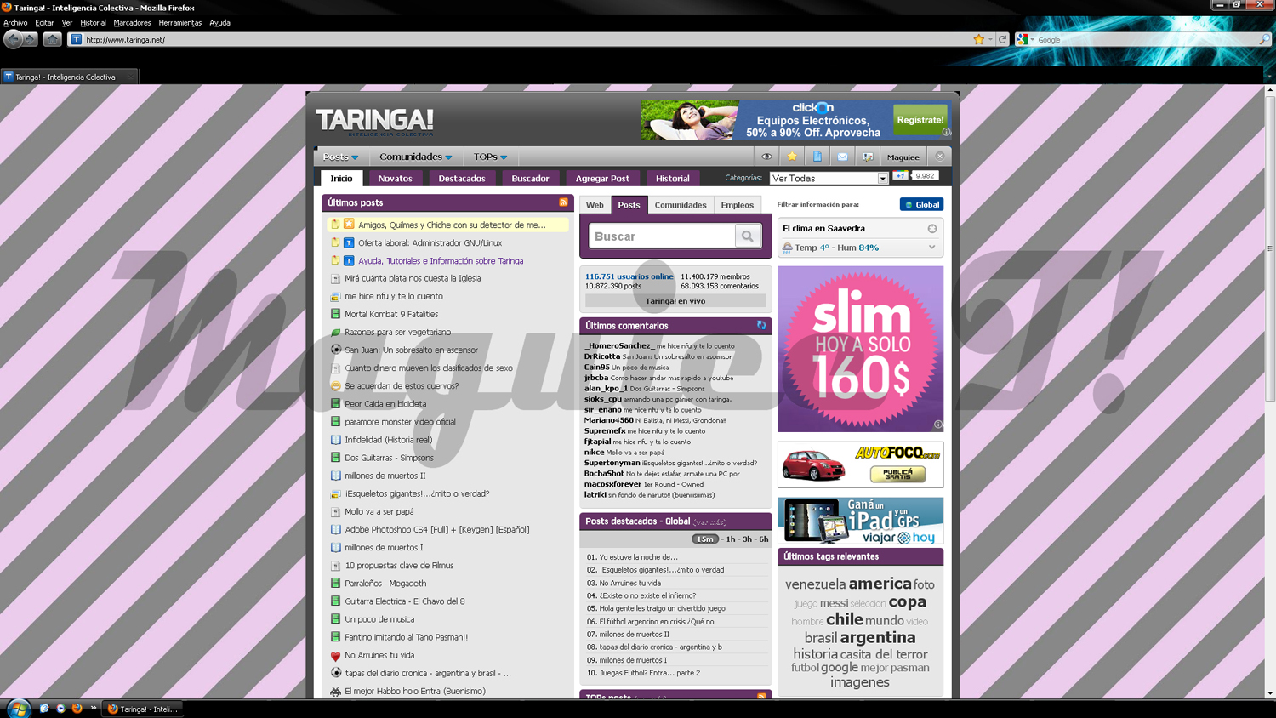Switch search scope to Empleos tab

[x=738, y=205]
